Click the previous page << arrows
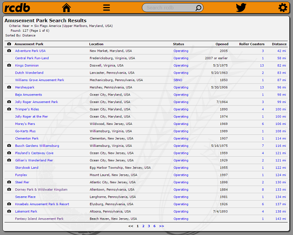The image size is (293, 235). point(131,226)
